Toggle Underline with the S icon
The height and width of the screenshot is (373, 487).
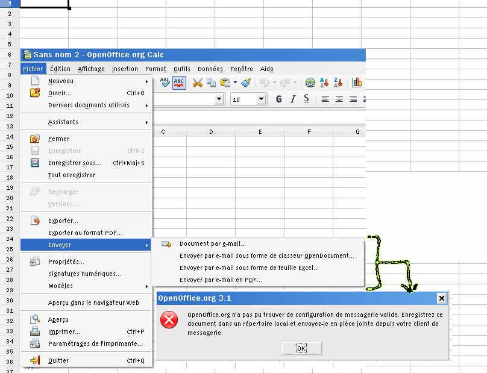tap(306, 99)
